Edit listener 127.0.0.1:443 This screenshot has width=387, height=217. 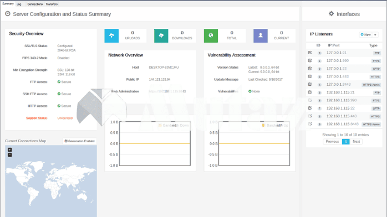(x=310, y=76)
